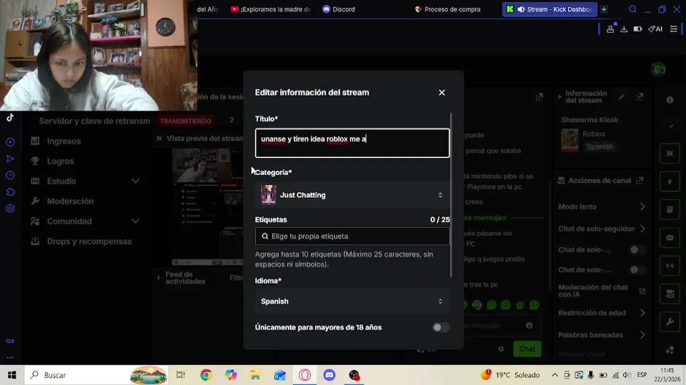Open Windows Start menu
This screenshot has height=385, width=686.
[x=12, y=375]
